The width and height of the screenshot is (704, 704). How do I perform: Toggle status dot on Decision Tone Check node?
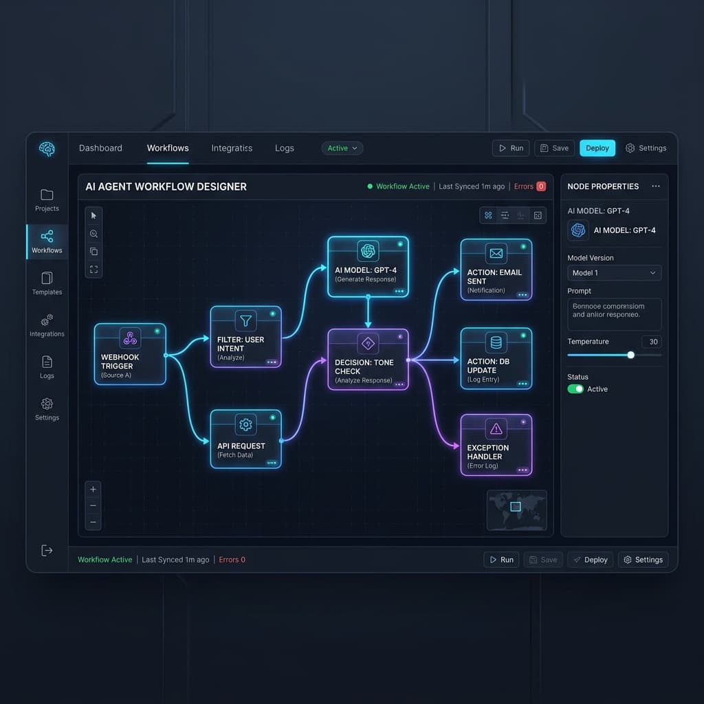click(400, 336)
